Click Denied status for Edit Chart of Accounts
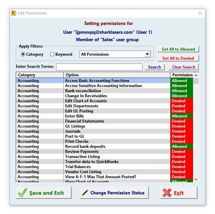Viewport: 215px width, 214px height. click(x=182, y=101)
